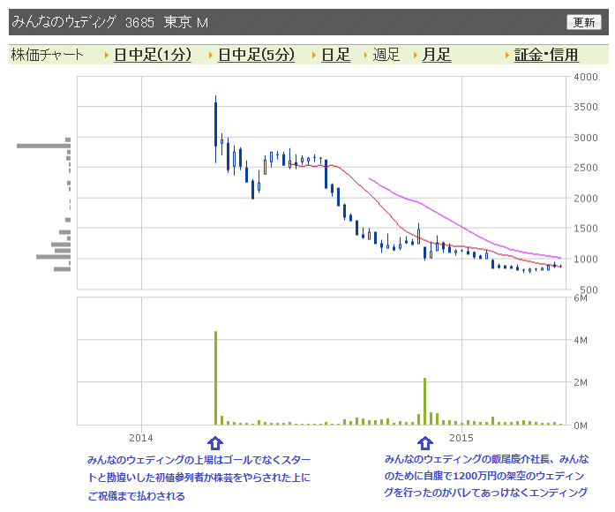Click the 株価チャート heading text
This screenshot has height=512, width=615.
click(x=48, y=55)
